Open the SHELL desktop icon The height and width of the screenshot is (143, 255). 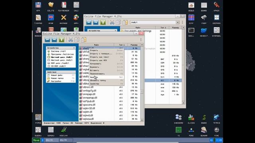click(191, 32)
